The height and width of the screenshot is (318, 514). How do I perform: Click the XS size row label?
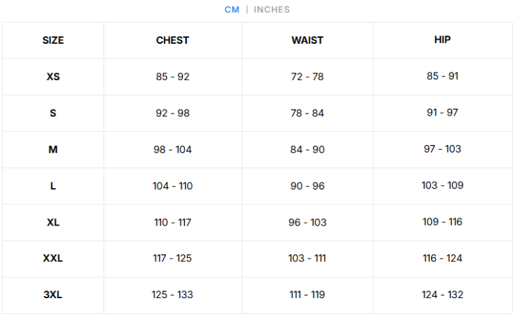pyautogui.click(x=53, y=77)
